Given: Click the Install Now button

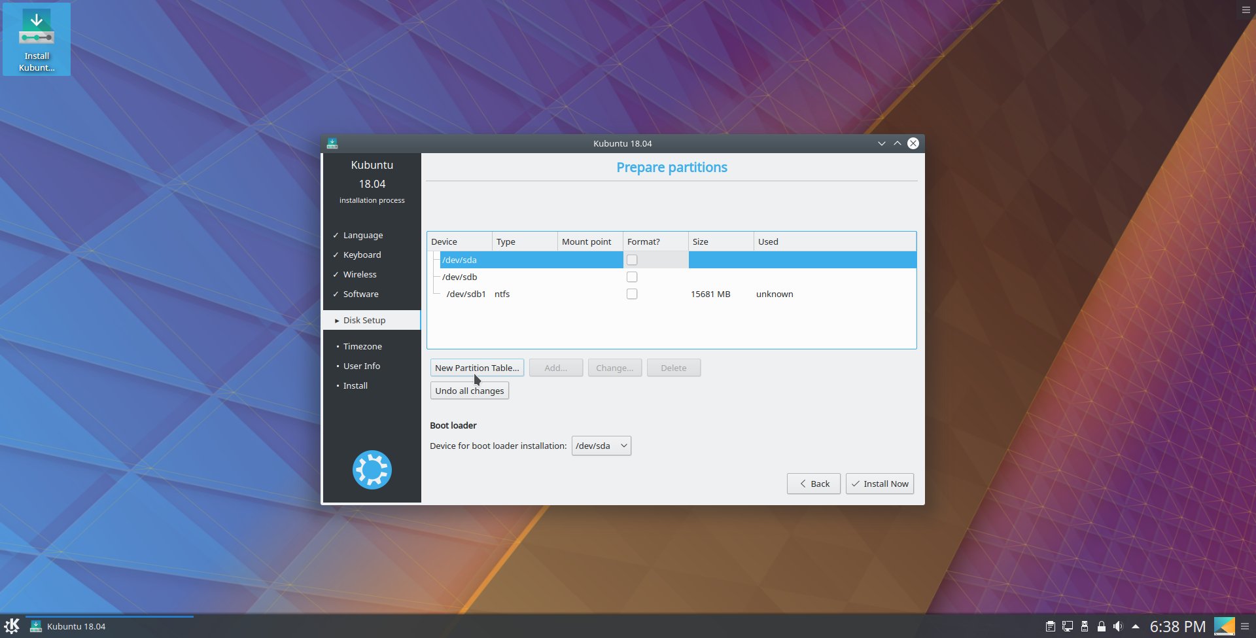Looking at the screenshot, I should pos(880,484).
